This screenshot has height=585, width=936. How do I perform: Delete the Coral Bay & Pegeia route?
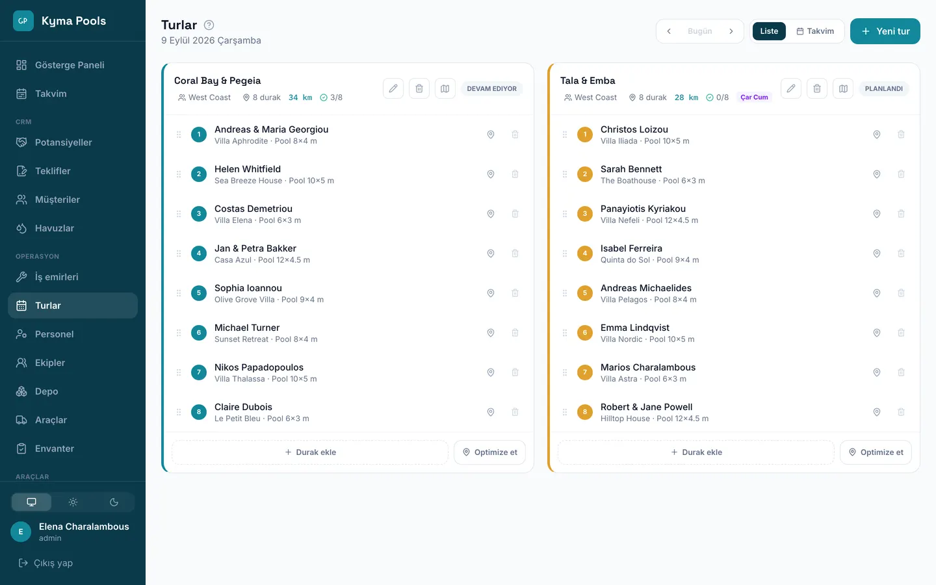click(419, 88)
